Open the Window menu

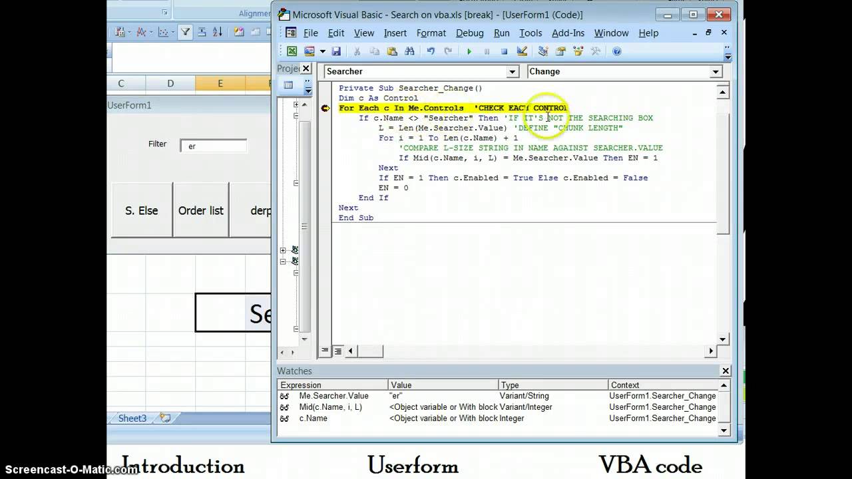coord(611,33)
